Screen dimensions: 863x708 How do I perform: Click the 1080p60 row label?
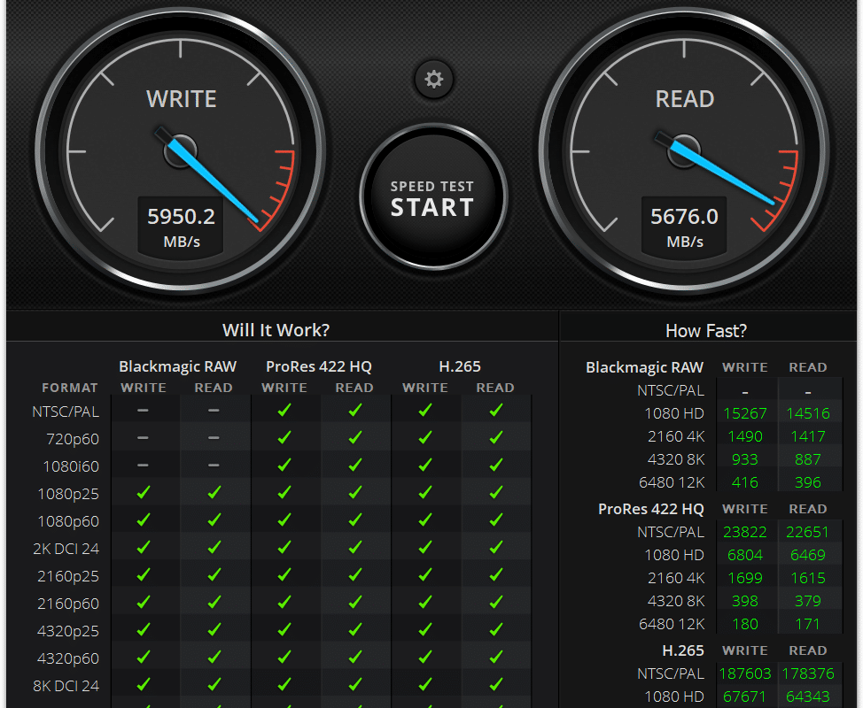click(x=68, y=521)
